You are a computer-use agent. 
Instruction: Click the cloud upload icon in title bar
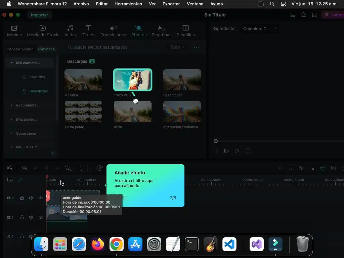304,15
